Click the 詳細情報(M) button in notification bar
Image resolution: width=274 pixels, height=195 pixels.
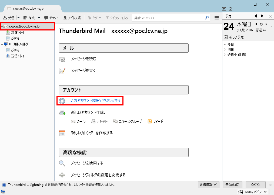tap(208, 185)
